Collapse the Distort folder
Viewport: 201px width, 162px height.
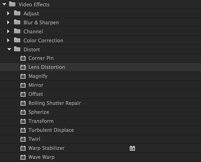point(9,49)
